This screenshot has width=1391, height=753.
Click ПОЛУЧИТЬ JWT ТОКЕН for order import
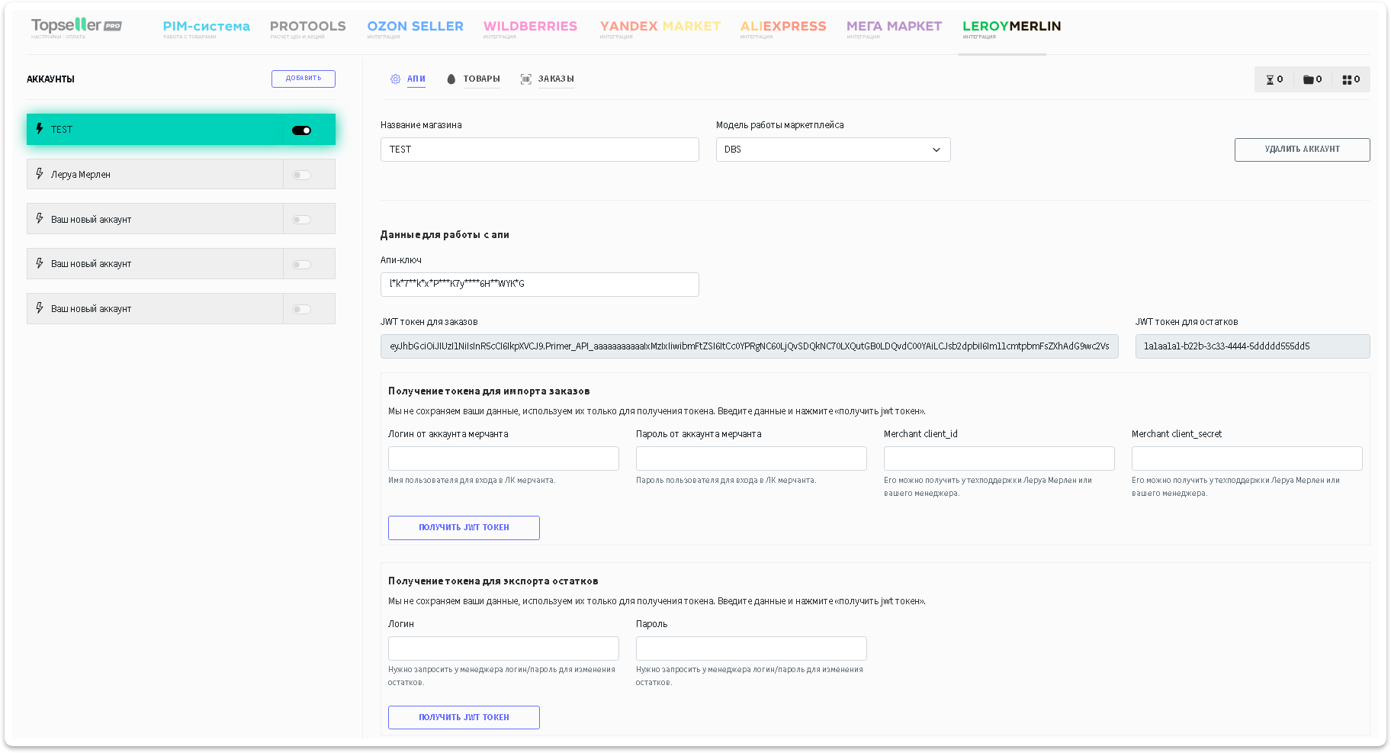pyautogui.click(x=464, y=528)
